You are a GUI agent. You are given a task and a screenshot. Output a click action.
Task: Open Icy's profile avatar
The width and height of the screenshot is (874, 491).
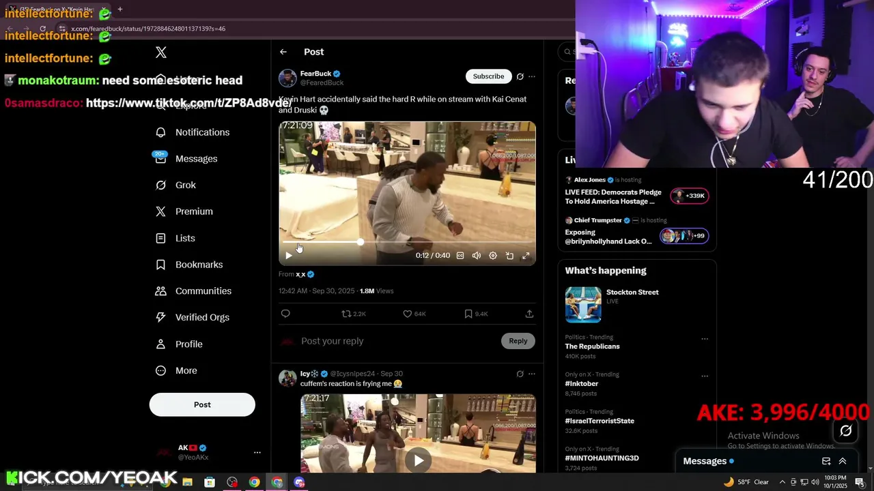pyautogui.click(x=287, y=378)
